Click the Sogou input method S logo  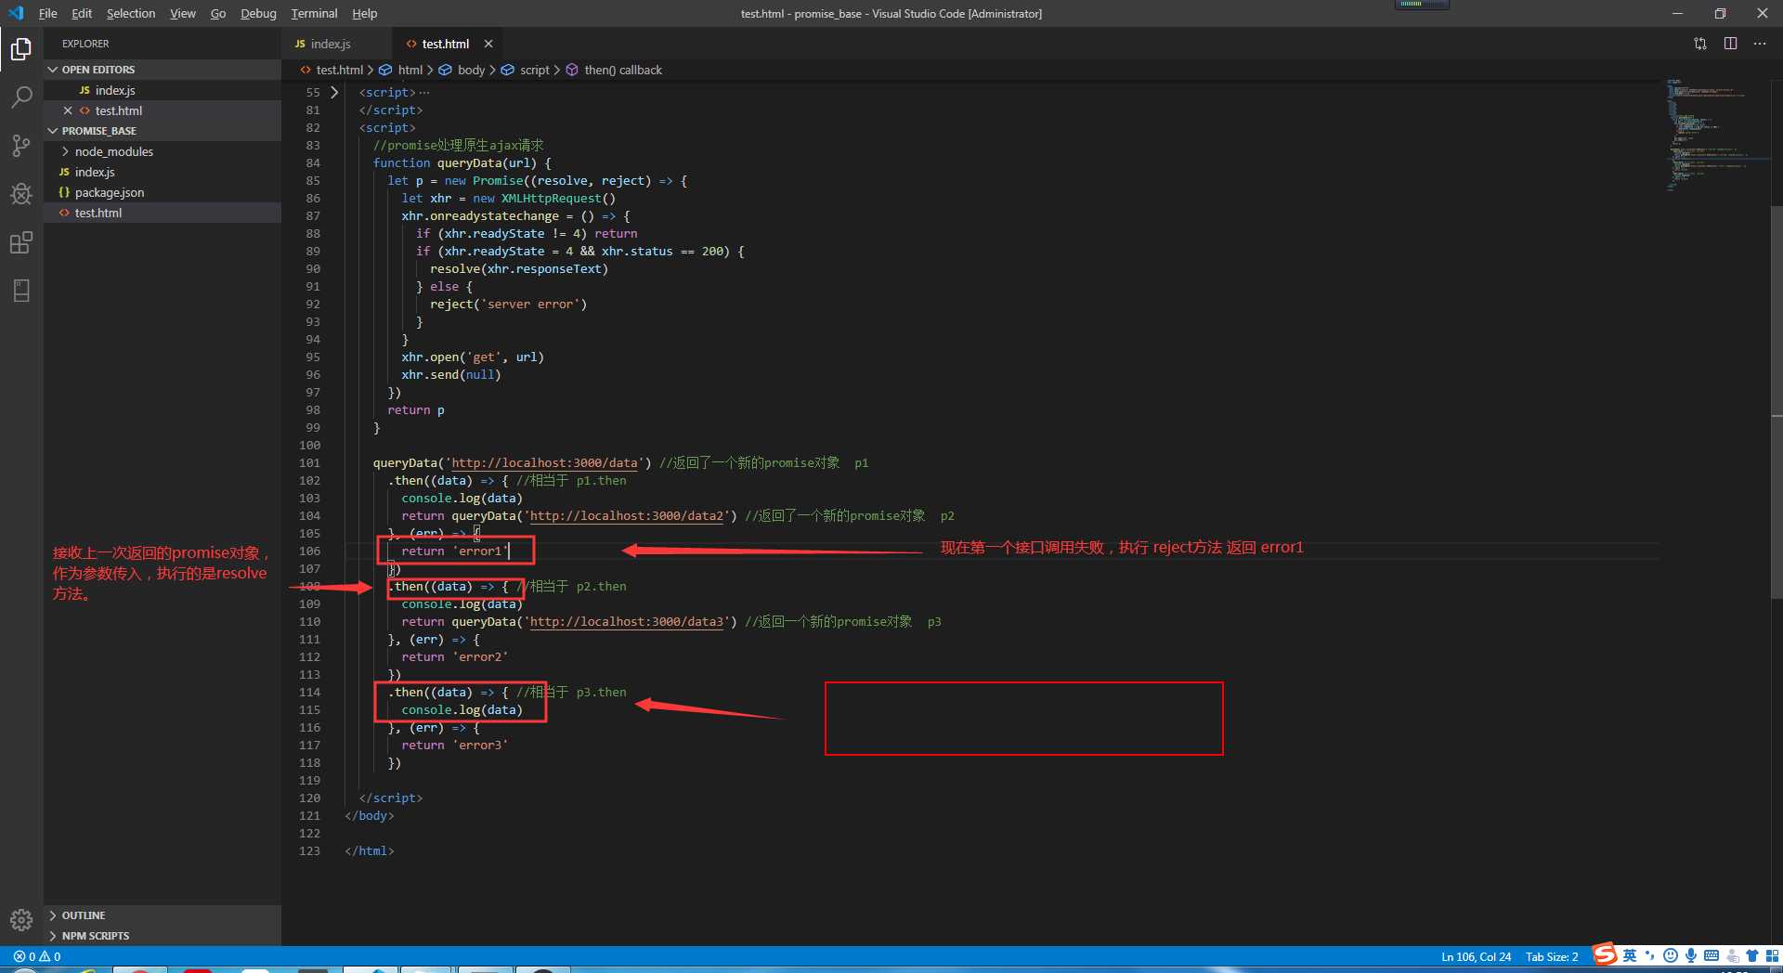point(1605,954)
